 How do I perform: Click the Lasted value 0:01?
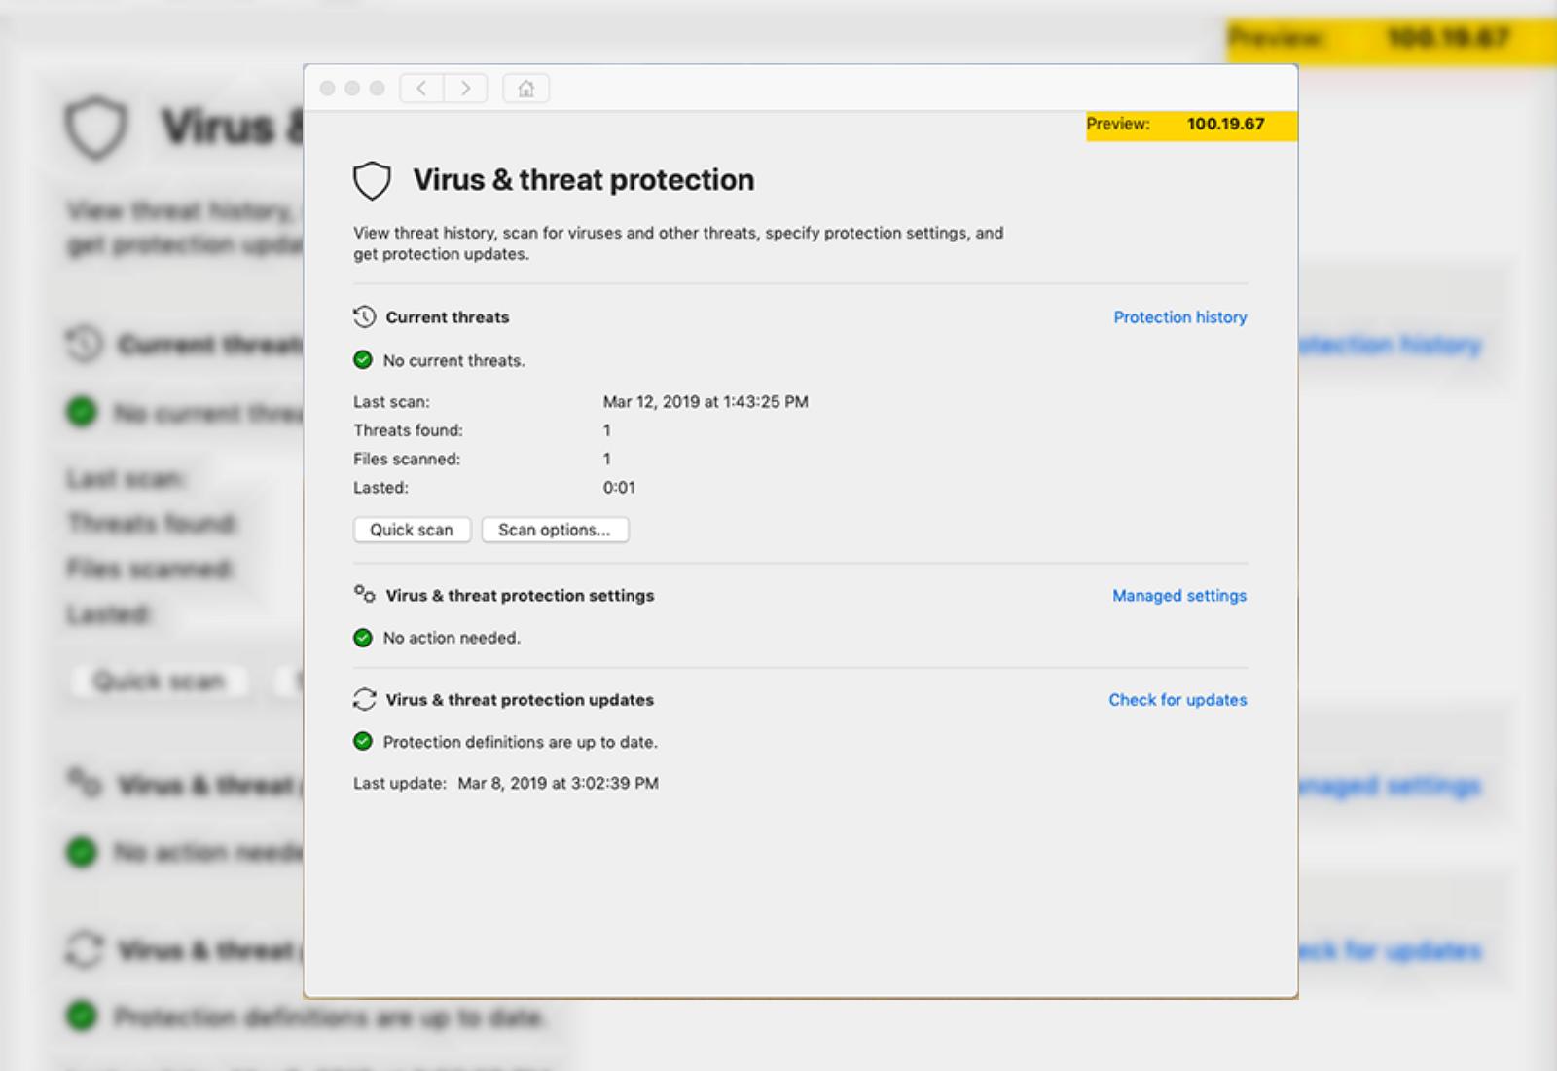click(x=619, y=488)
